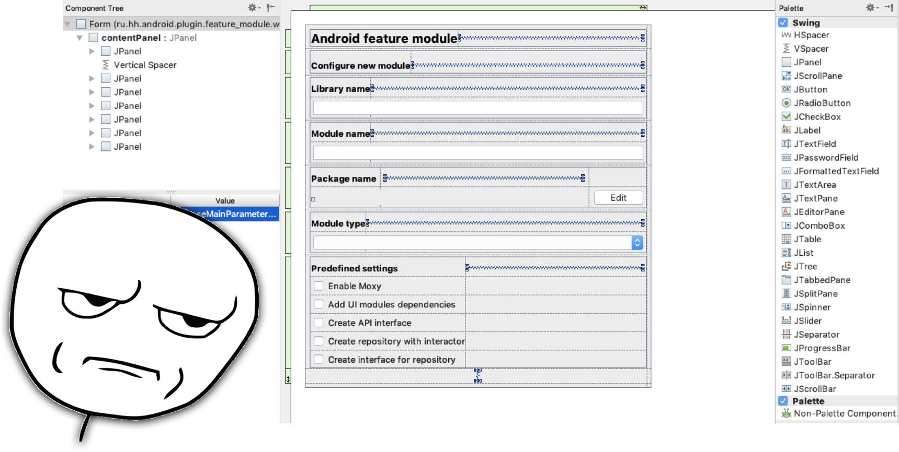Toggle the Palette group checkbox

[x=783, y=401]
